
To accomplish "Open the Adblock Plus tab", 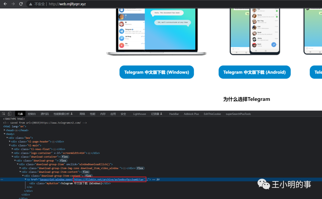I will 191,114.
